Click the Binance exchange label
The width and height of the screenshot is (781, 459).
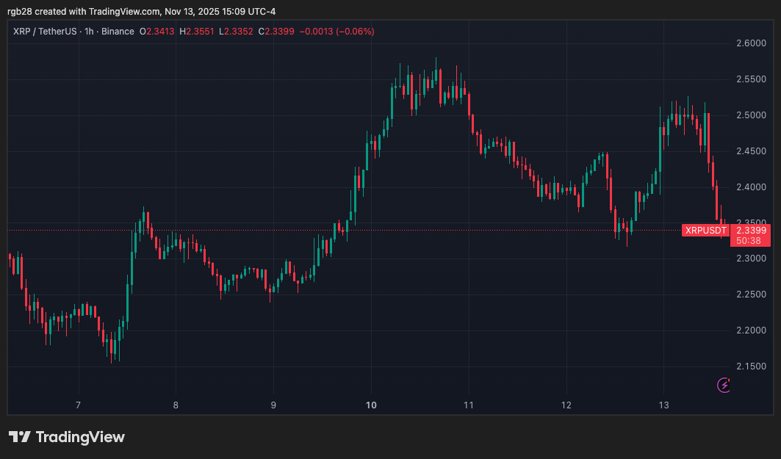(x=117, y=32)
